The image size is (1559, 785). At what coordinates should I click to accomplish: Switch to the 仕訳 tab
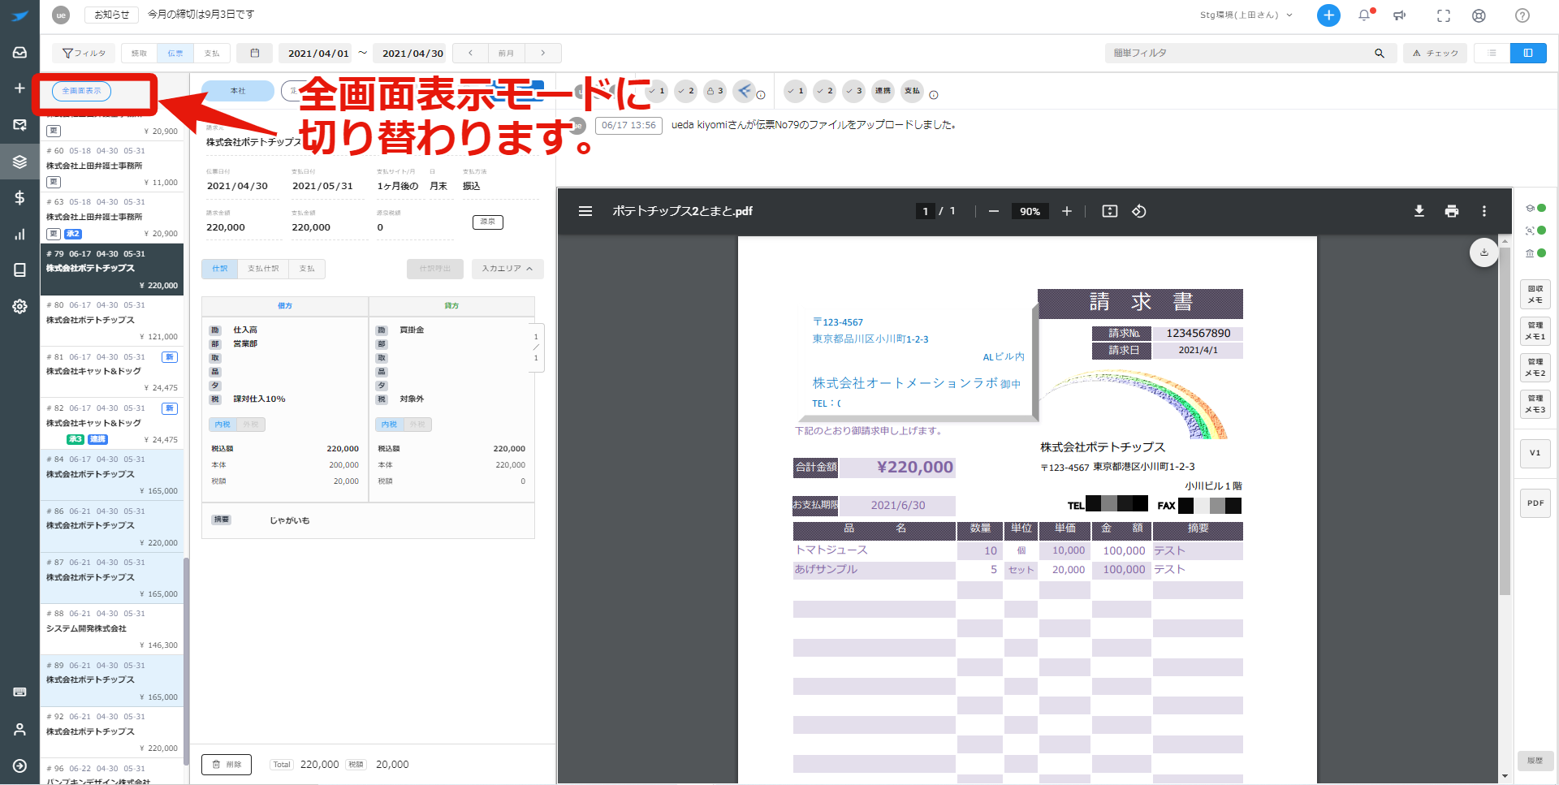point(219,269)
